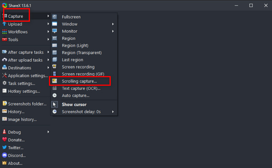
Task: Click the Last region icon
Action: (54, 60)
